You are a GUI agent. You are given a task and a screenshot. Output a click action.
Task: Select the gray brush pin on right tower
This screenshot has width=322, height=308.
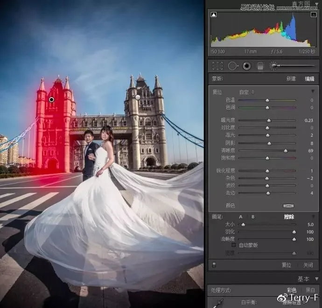(x=138, y=98)
